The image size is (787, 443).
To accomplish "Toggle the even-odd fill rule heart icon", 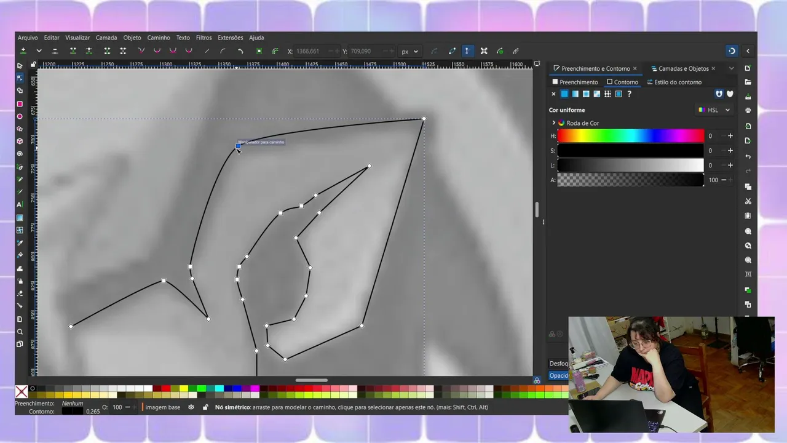I will 719,94.
